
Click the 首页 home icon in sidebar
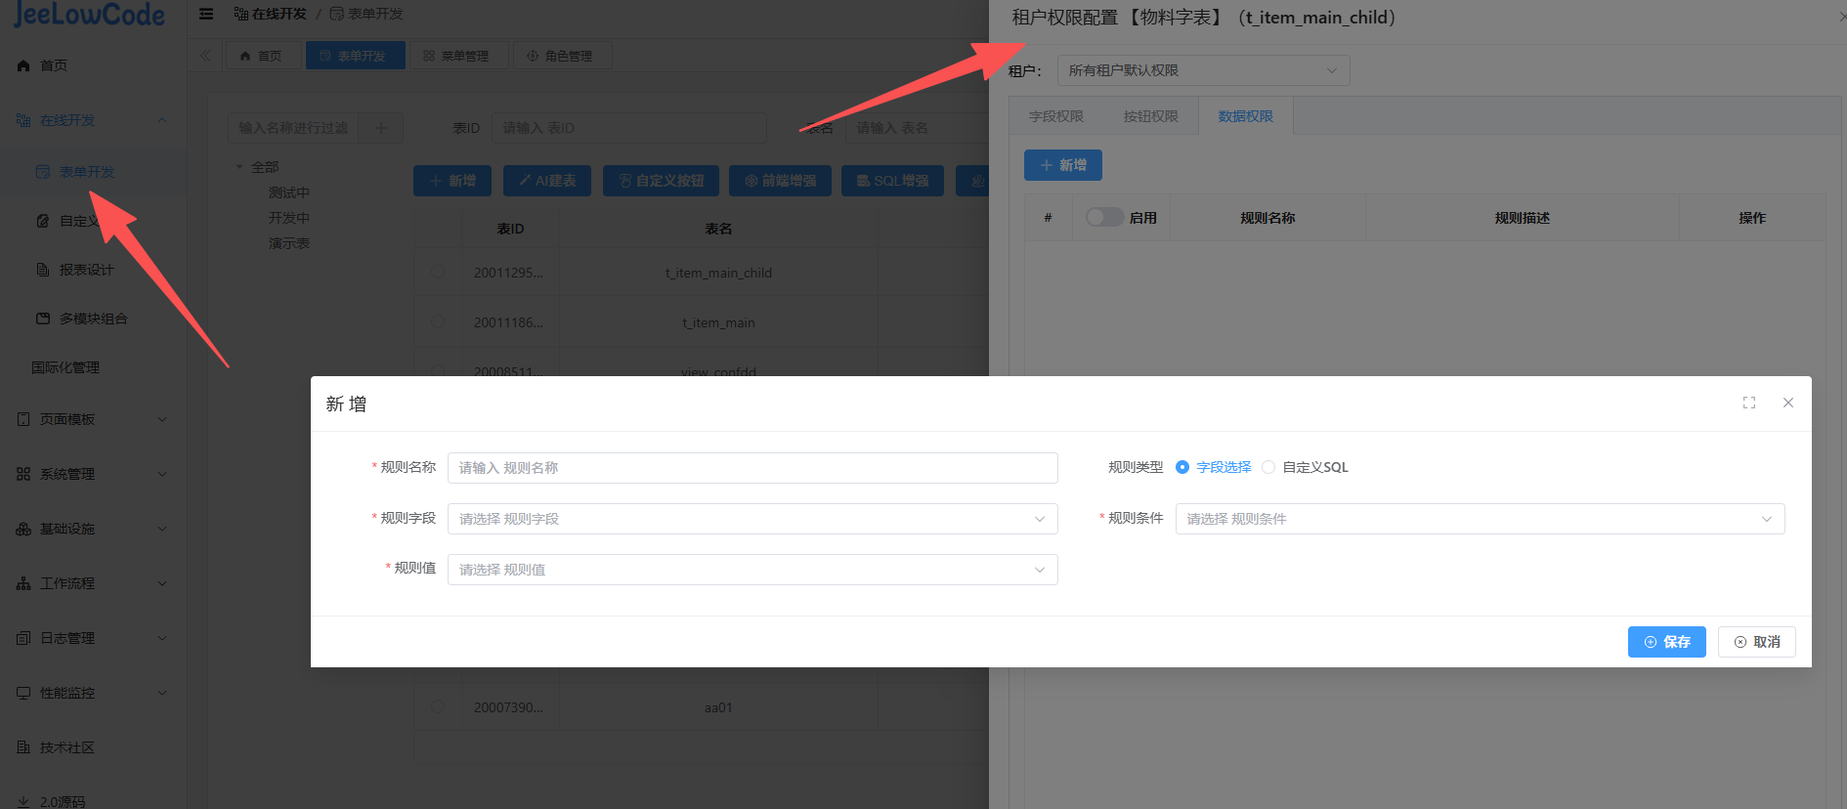[23, 65]
